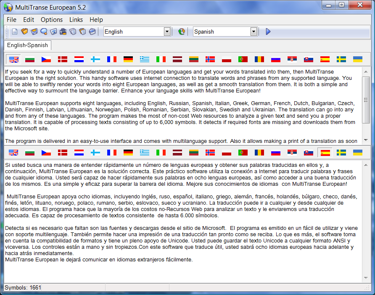Start translation with the blue play arrow
The height and width of the screenshot is (295, 375).
(268, 32)
